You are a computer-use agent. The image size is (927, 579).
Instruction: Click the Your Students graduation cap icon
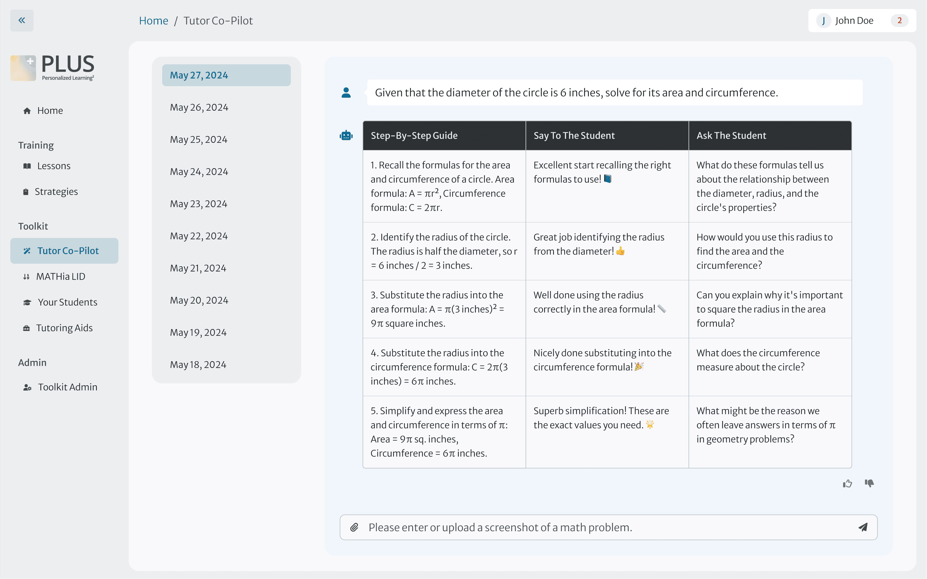point(27,302)
